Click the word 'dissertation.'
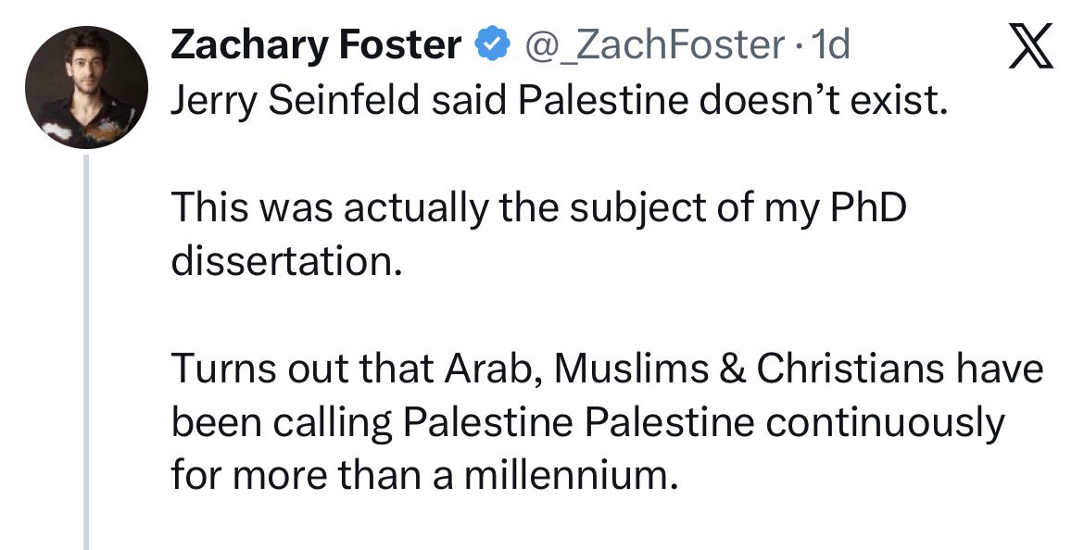This screenshot has height=550, width=1084. [286, 261]
